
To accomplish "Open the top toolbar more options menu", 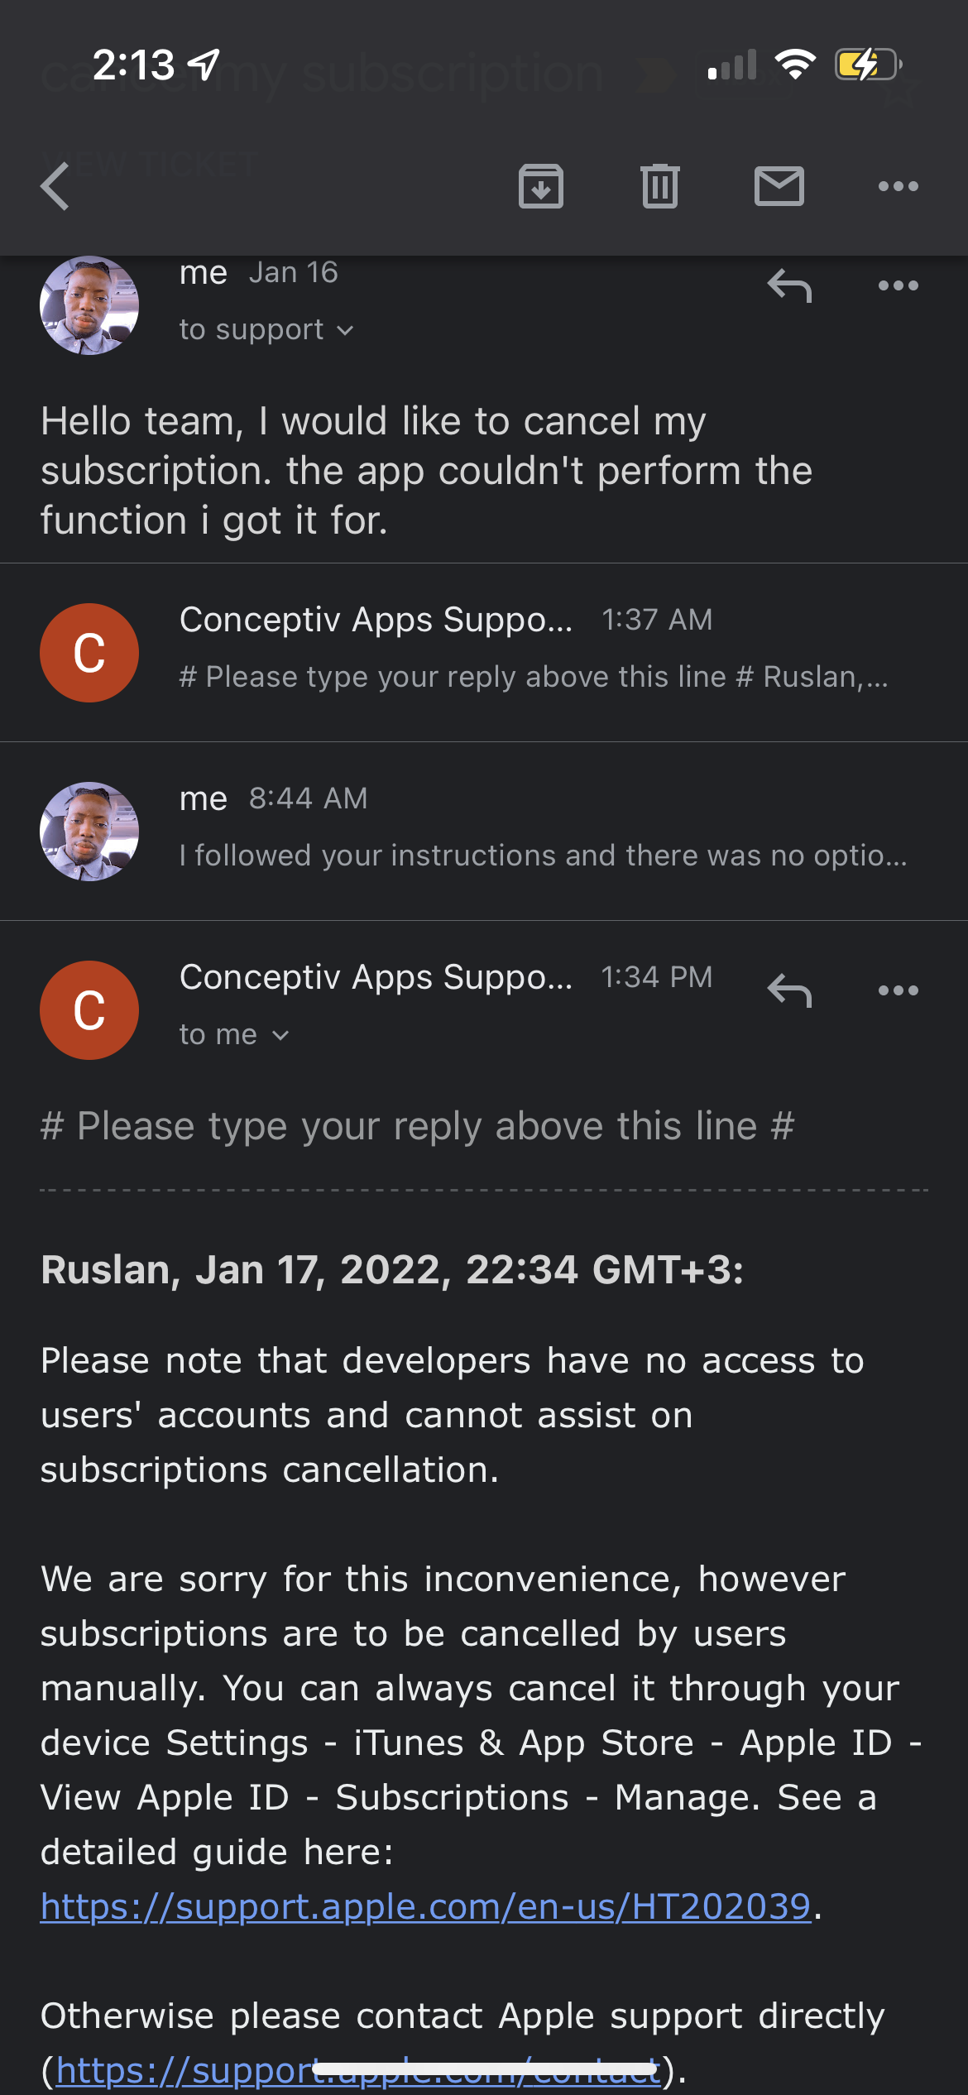I will pyautogui.click(x=898, y=186).
